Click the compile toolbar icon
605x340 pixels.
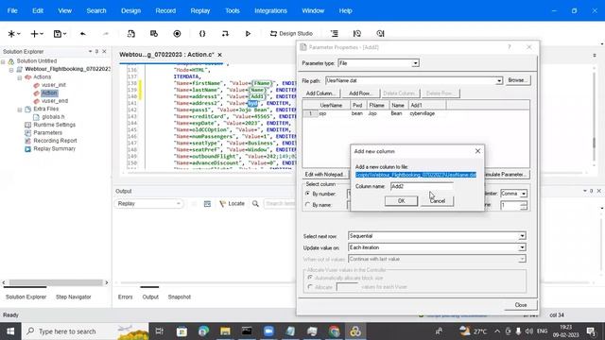154,34
